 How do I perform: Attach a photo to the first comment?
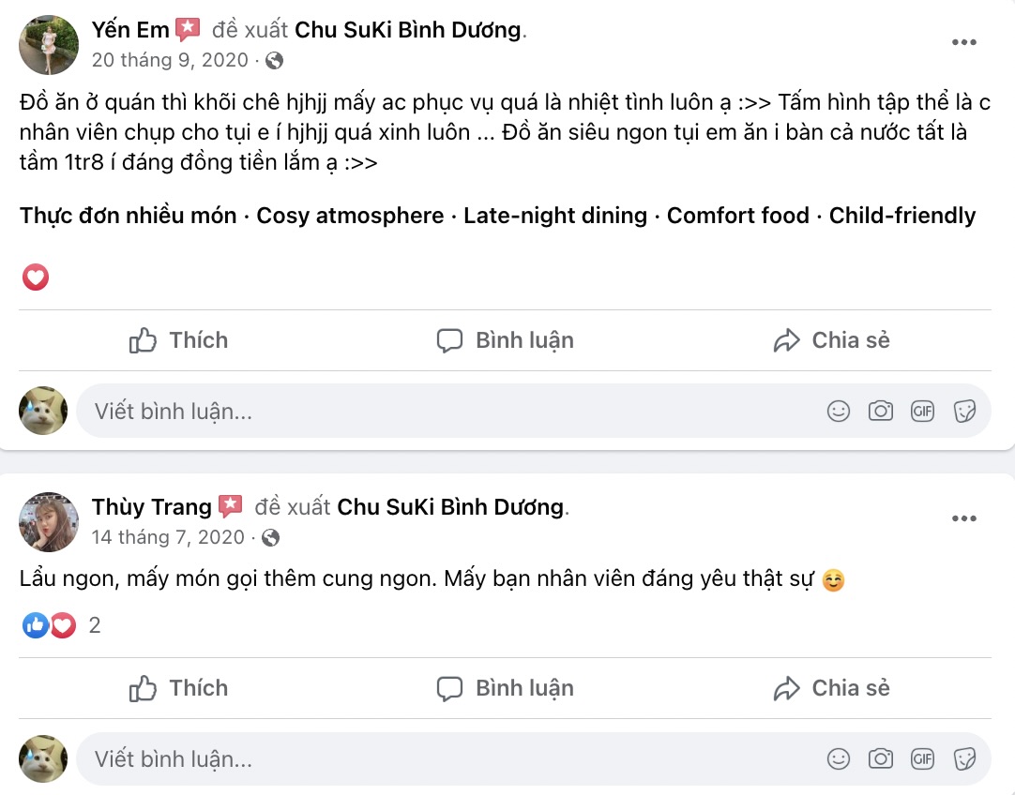[x=880, y=410]
